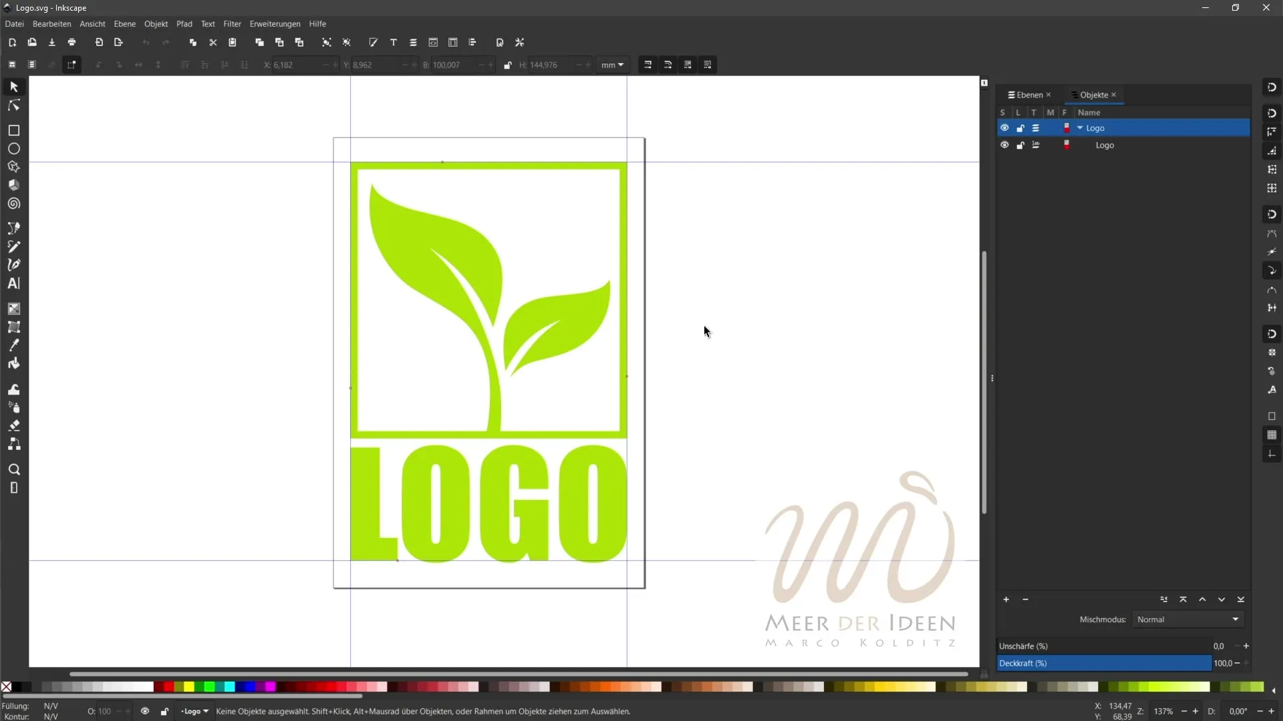Select the Rectangle tool
1283x721 pixels.
click(13, 130)
